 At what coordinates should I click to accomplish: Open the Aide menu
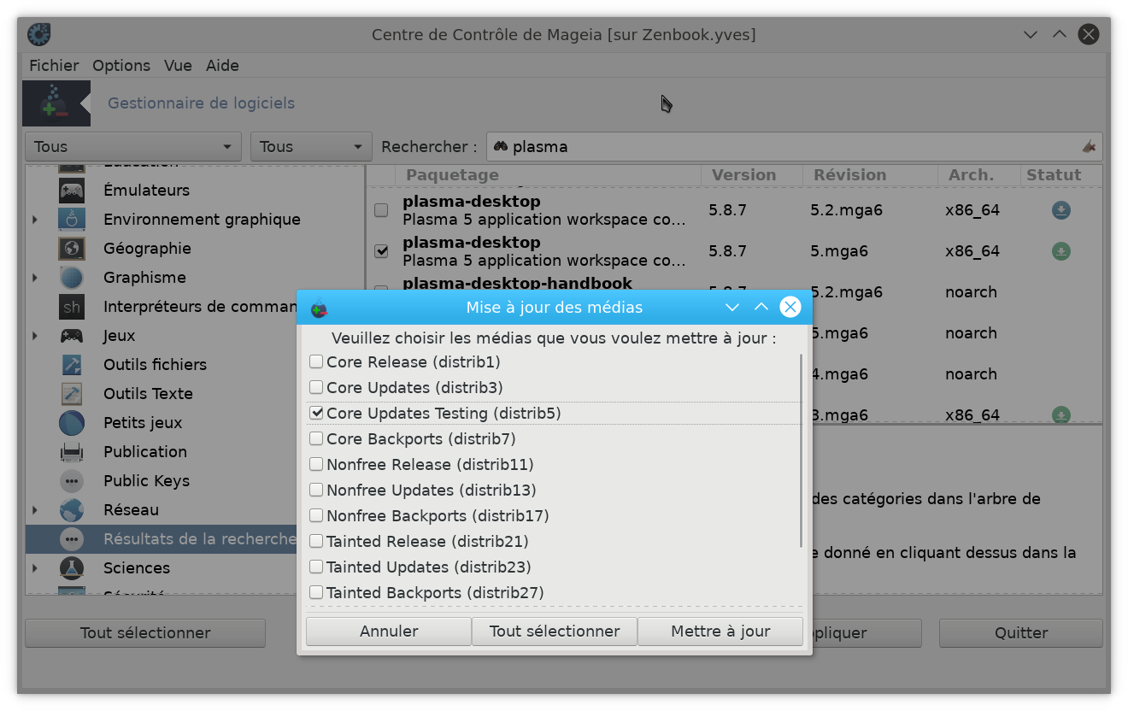coord(222,66)
